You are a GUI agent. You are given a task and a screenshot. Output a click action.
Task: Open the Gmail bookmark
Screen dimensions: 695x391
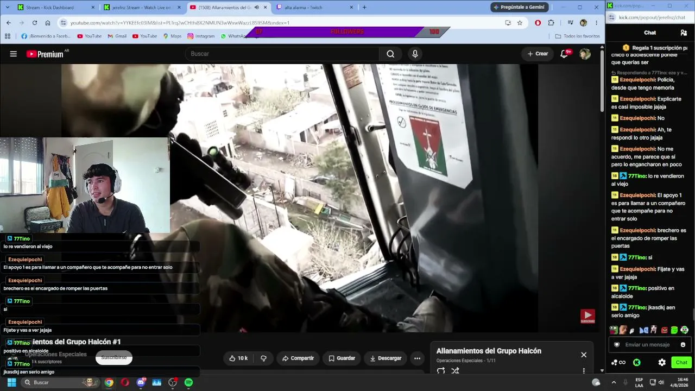(x=117, y=36)
